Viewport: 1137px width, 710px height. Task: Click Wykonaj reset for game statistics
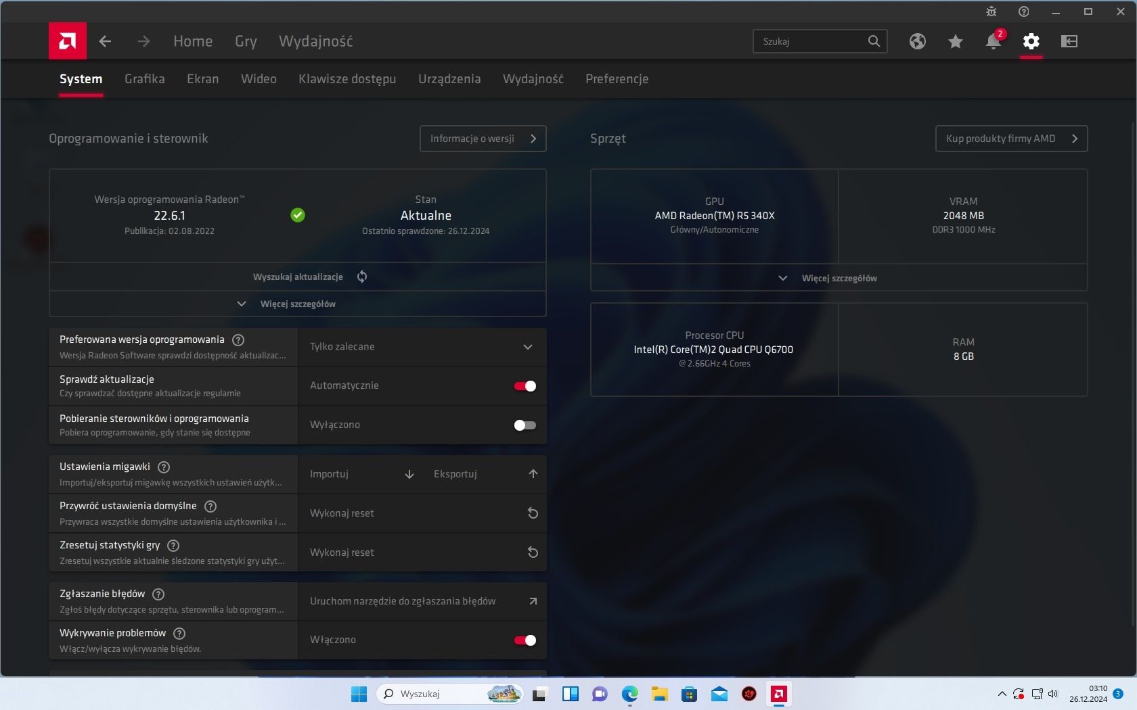pyautogui.click(x=422, y=552)
